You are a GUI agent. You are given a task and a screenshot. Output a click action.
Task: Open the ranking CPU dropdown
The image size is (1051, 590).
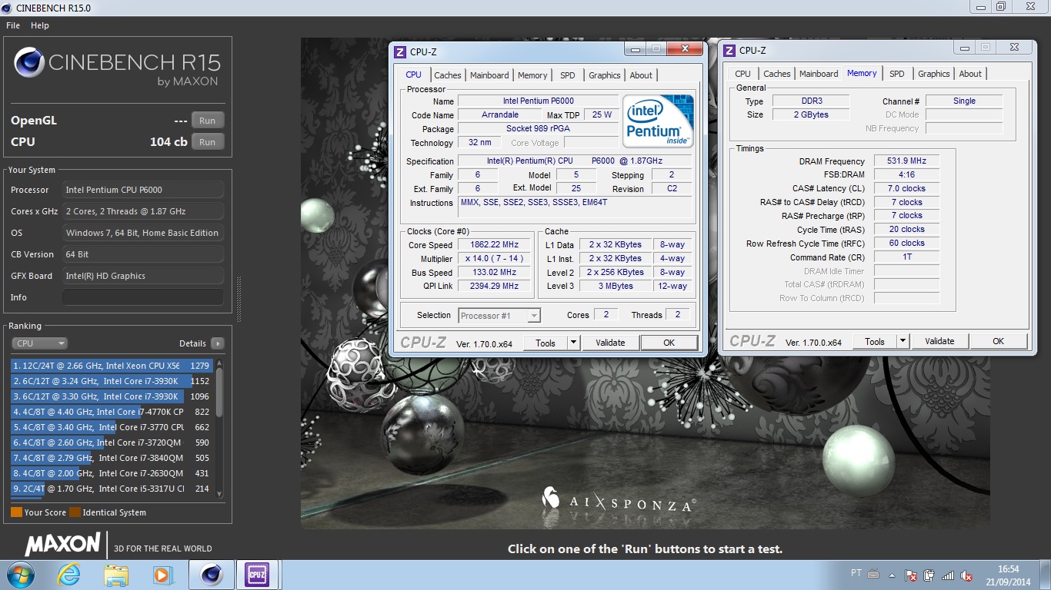40,343
